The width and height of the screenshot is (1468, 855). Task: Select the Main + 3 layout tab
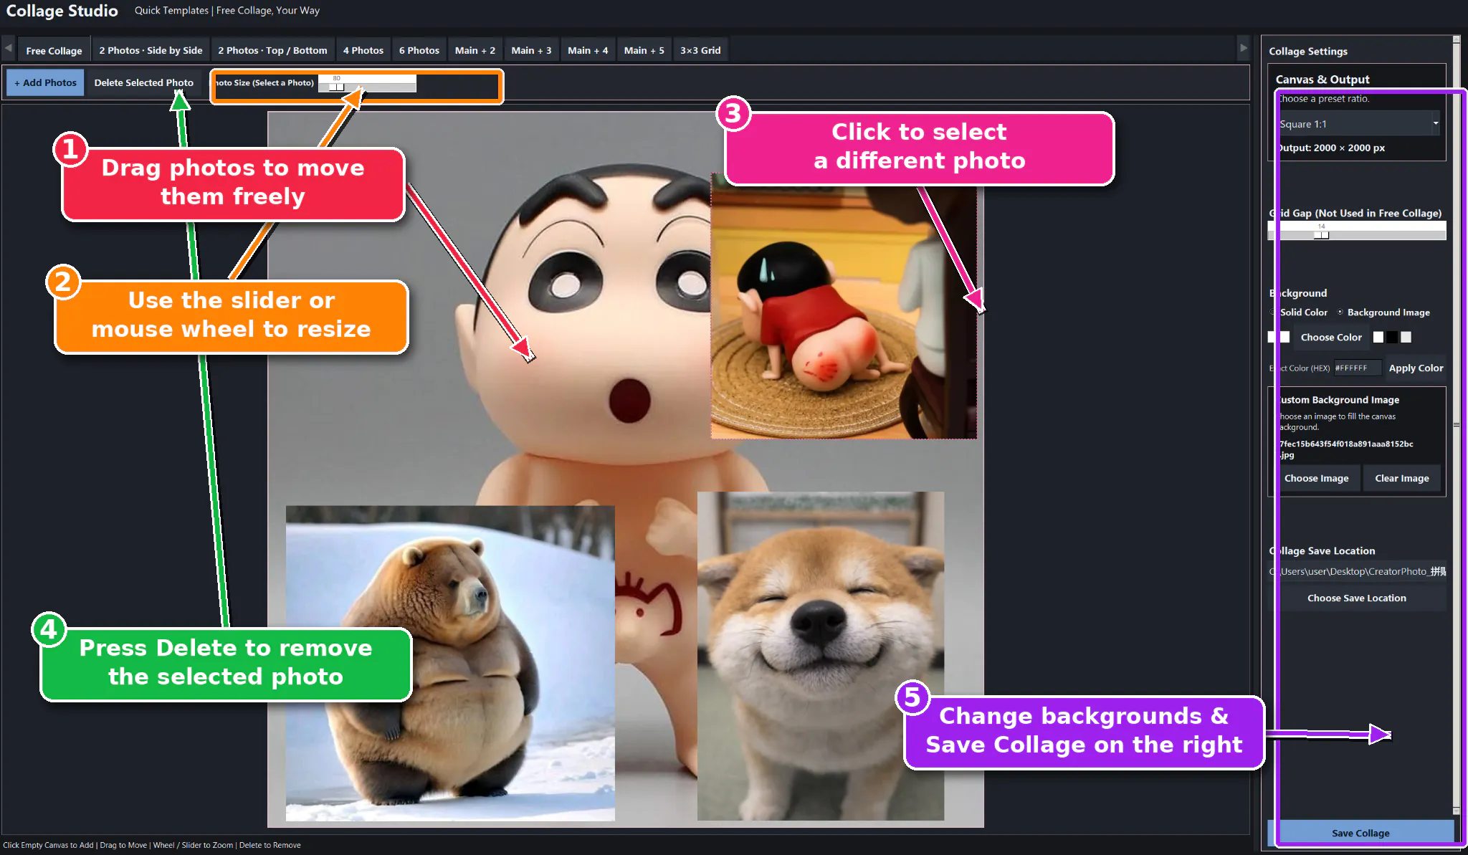(x=531, y=50)
